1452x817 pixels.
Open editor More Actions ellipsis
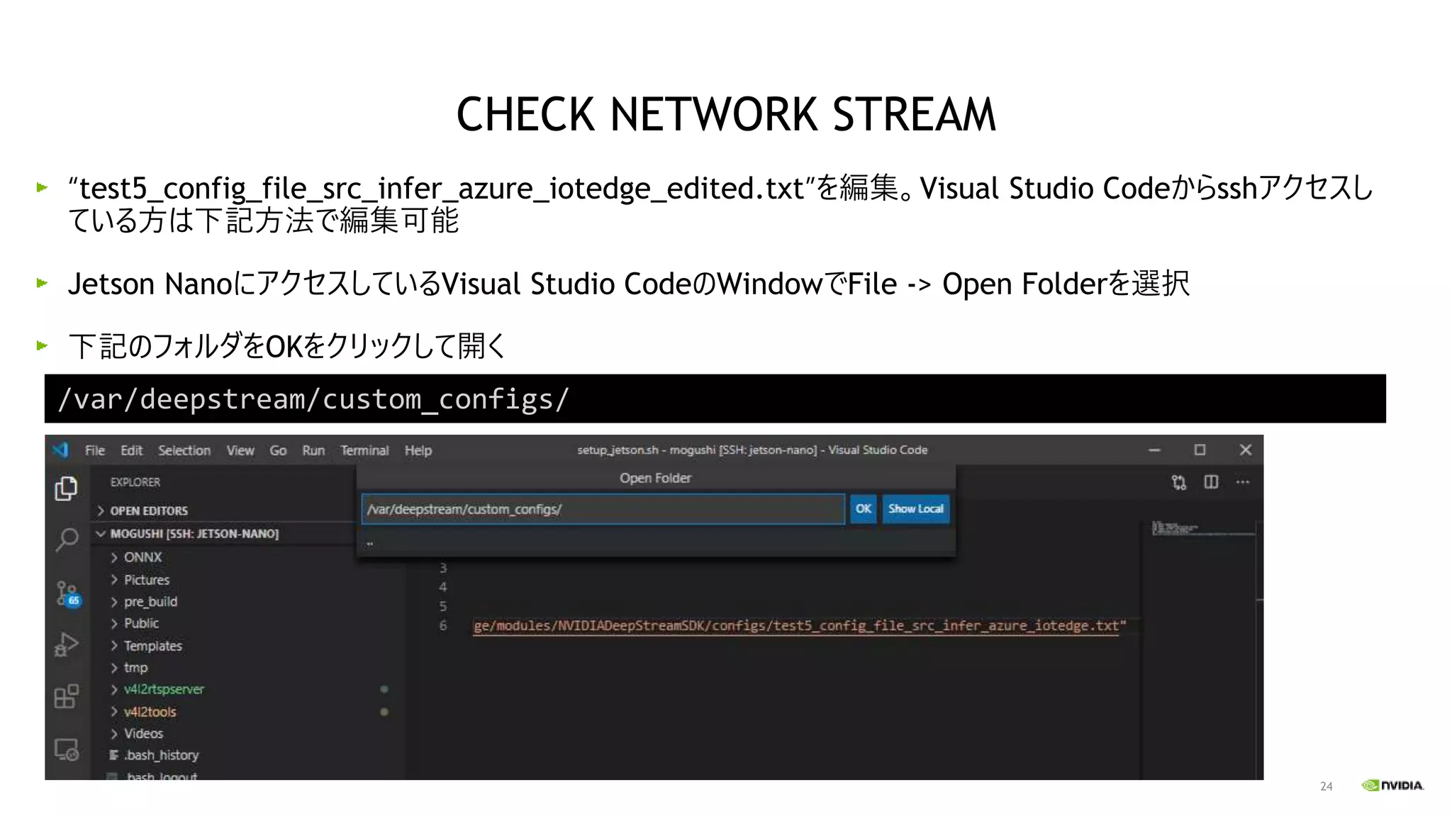coord(1243,482)
